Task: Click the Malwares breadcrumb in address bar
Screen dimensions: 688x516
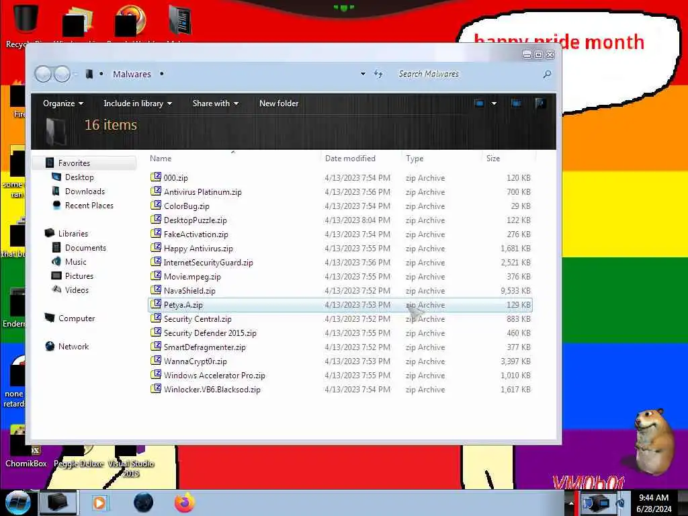Action: point(132,74)
